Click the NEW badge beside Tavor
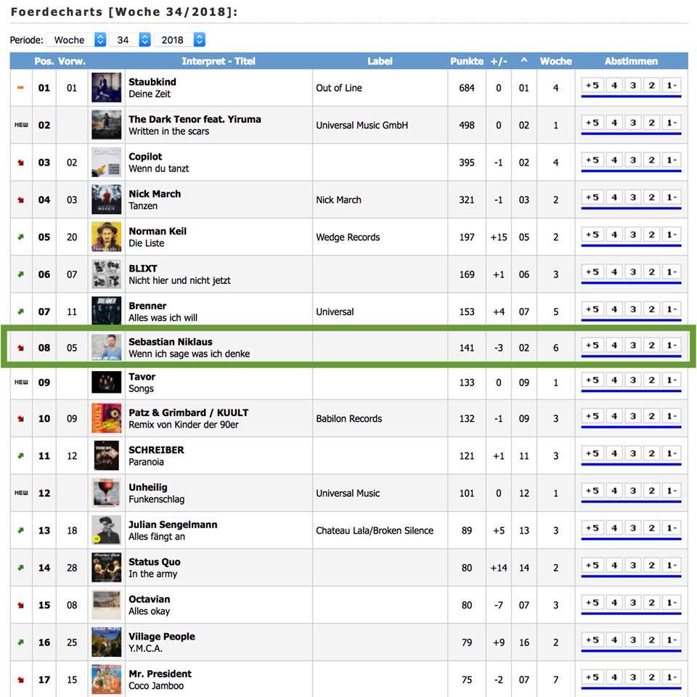The width and height of the screenshot is (697, 697). (x=21, y=383)
